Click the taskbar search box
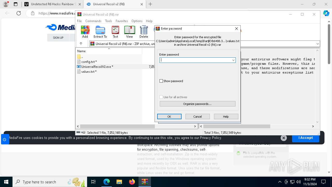This screenshot has height=187, width=332. pyautogui.click(x=50, y=182)
